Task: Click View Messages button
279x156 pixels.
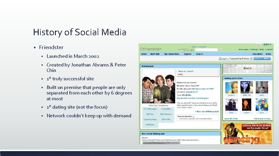Action: [150, 109]
